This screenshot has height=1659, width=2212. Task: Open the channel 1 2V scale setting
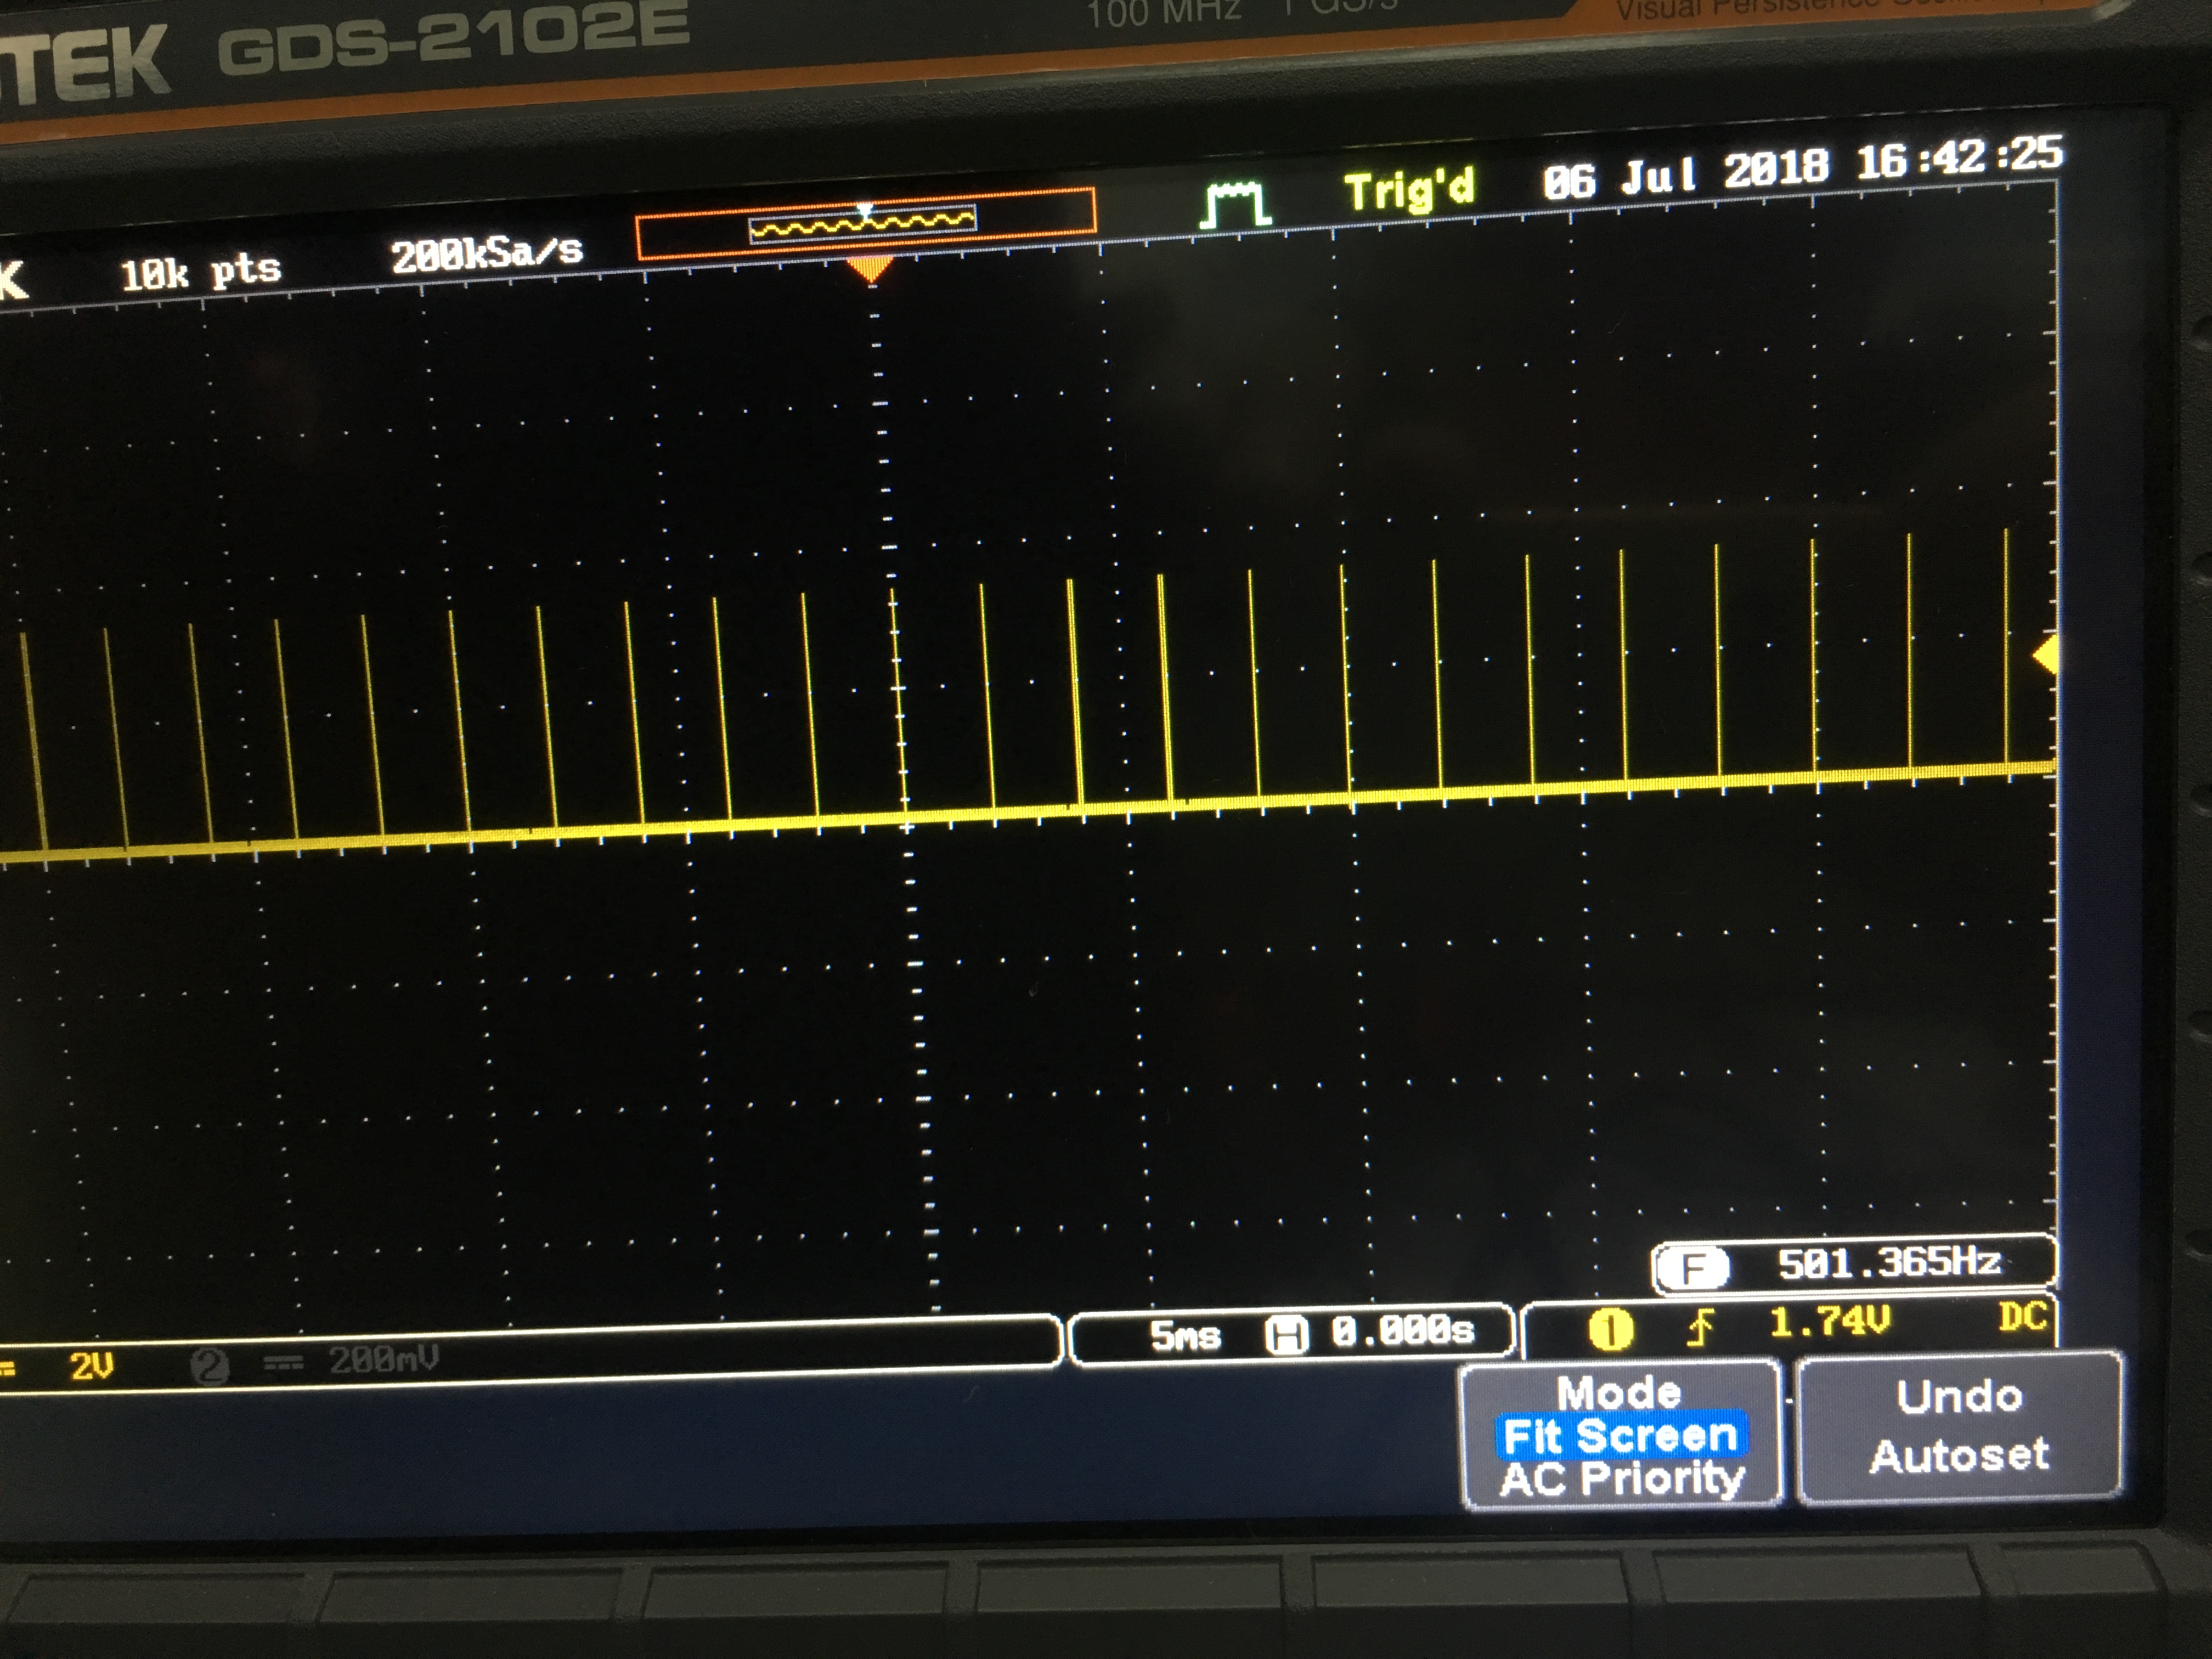[91, 1366]
